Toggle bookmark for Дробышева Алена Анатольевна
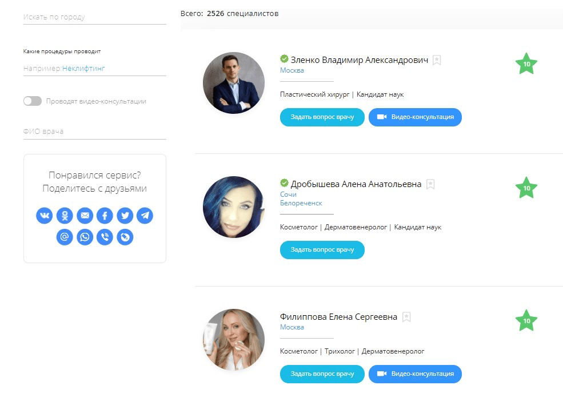The height and width of the screenshot is (393, 563). click(431, 184)
